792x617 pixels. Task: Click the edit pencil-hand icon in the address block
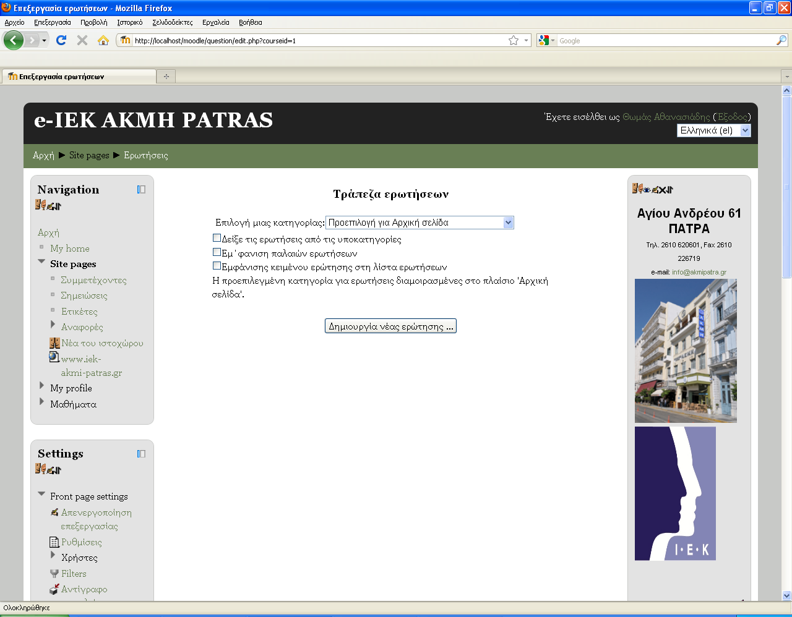(x=655, y=190)
